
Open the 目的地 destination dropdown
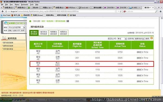click(139, 39)
